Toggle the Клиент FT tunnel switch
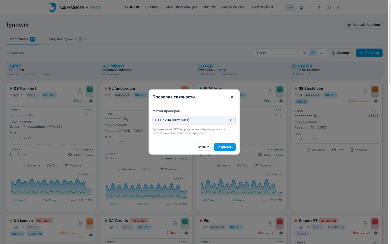This screenshot has width=391, height=244. (x=375, y=223)
